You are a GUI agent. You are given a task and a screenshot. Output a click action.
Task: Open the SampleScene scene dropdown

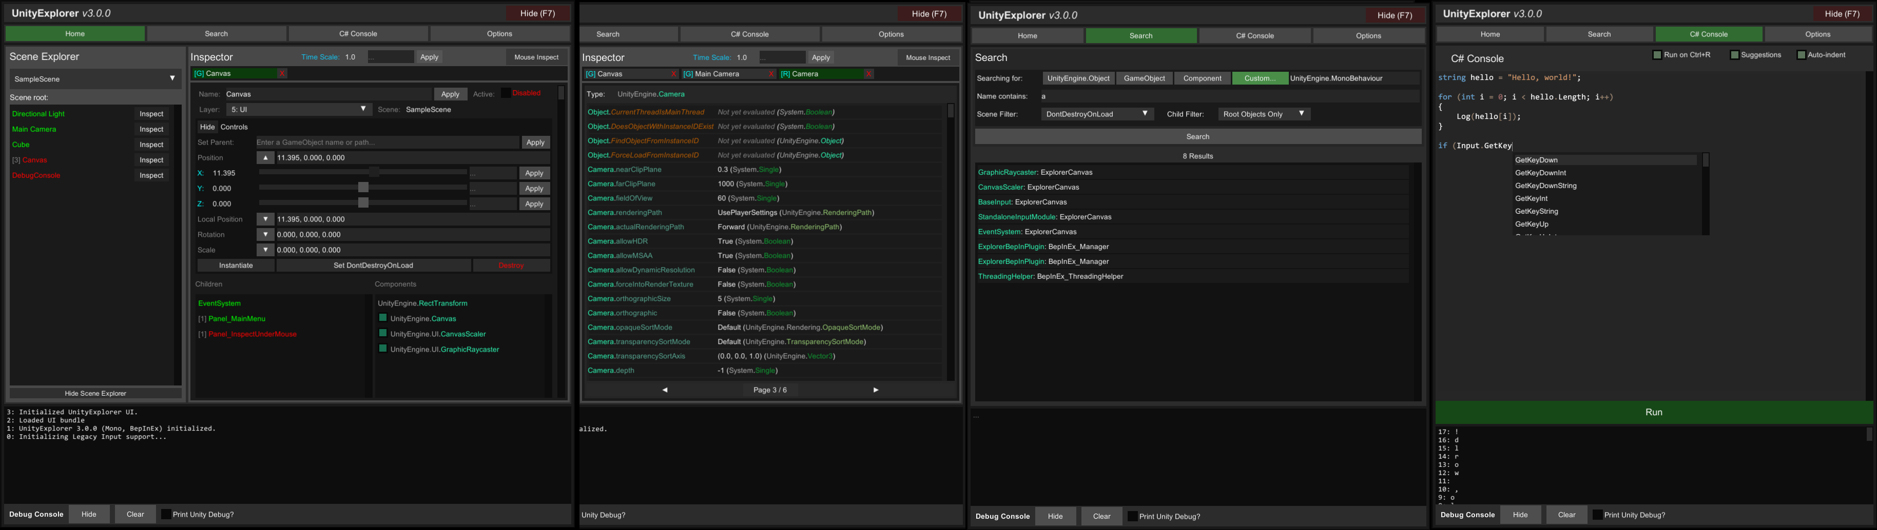coord(95,78)
